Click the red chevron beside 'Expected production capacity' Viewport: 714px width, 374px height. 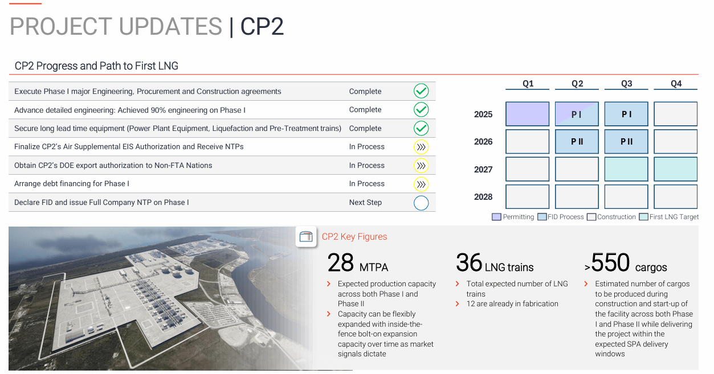(x=329, y=284)
